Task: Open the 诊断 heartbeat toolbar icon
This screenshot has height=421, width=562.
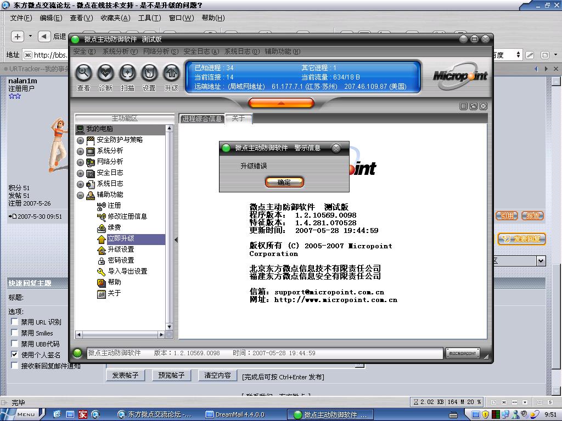Action: coord(106,73)
